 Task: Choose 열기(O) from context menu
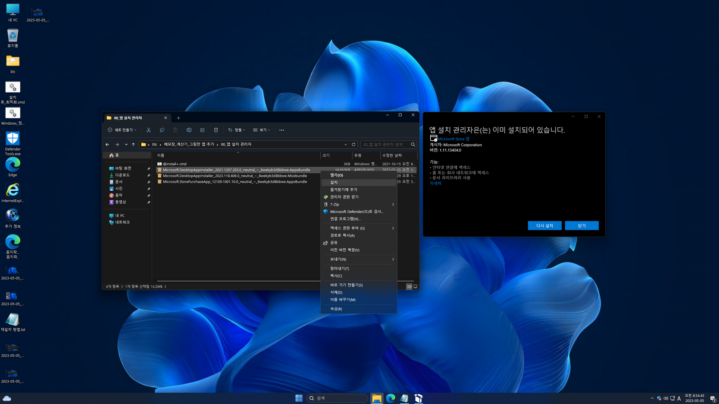(359, 175)
